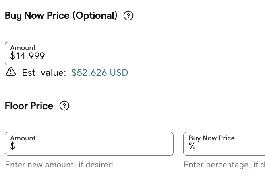Focus the Floor Price Amount input
The image size is (265, 183).
[89, 144]
